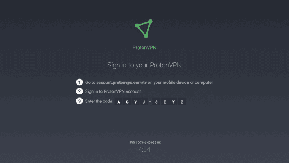
Task: Click the 'This code expires in:' label
Action: tap(144, 142)
